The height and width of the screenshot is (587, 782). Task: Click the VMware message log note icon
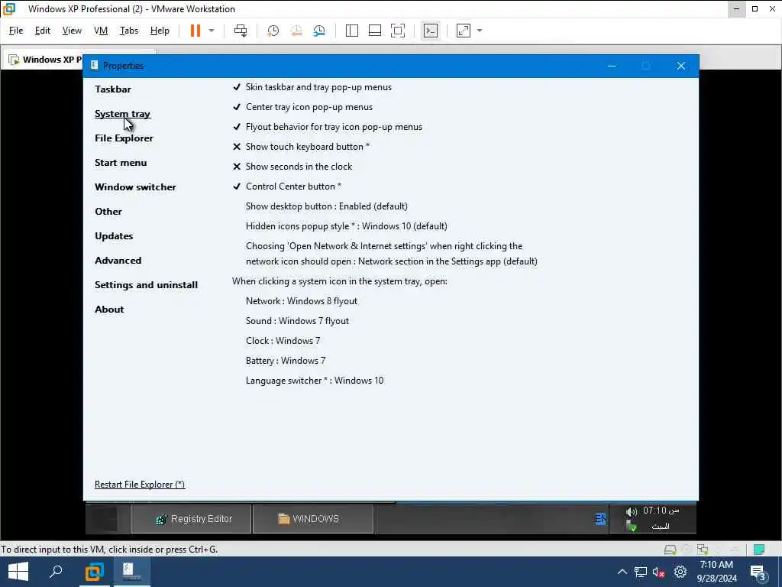pos(759,550)
